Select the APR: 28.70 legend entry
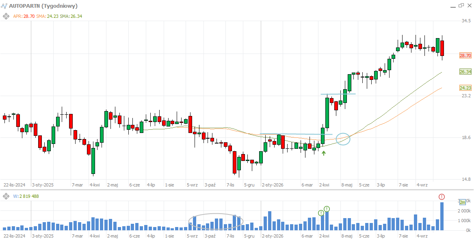The image size is (474, 240). [x=24, y=16]
